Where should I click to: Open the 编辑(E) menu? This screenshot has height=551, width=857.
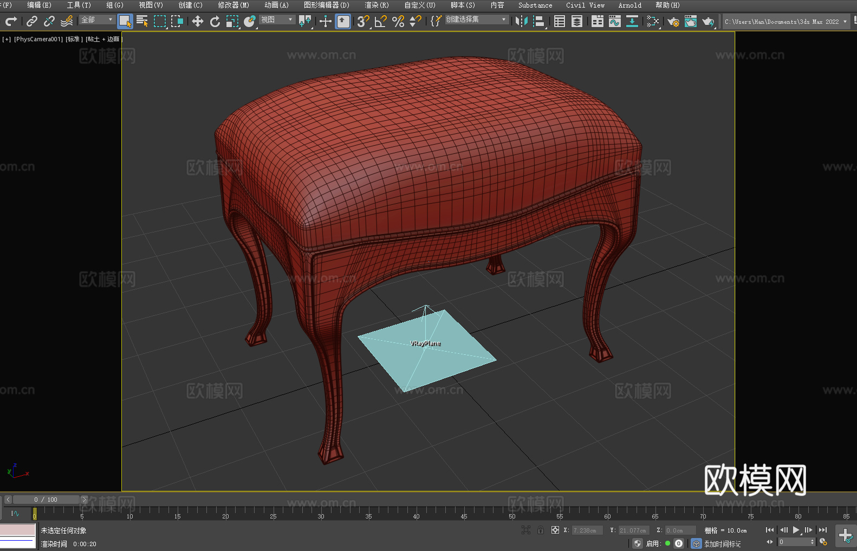tap(39, 5)
